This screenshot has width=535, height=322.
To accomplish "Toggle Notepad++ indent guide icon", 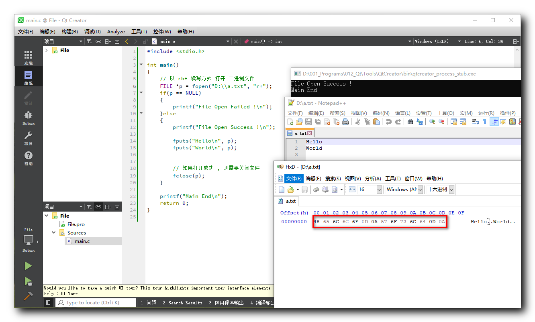I will [494, 122].
